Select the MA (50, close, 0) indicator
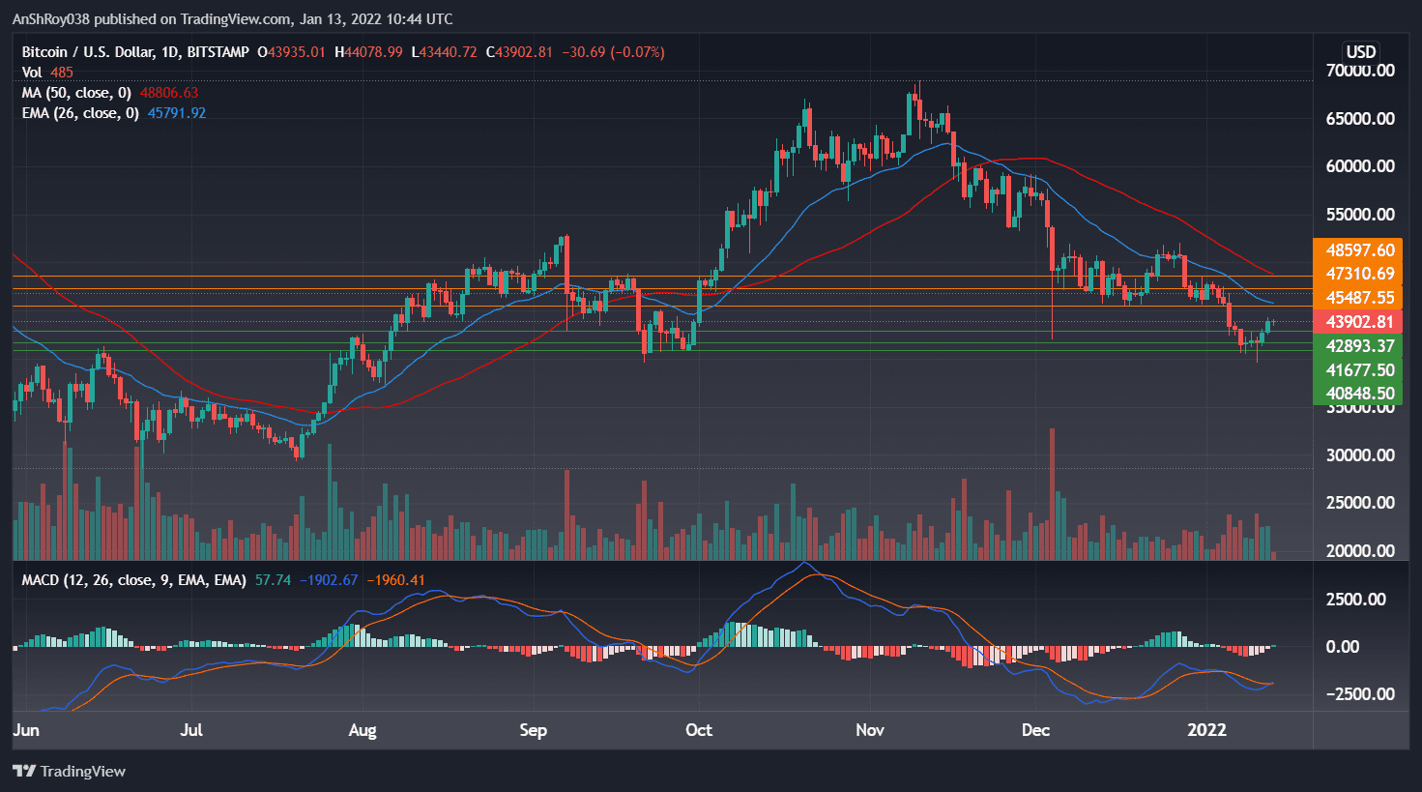The width and height of the screenshot is (1422, 792). point(77,94)
